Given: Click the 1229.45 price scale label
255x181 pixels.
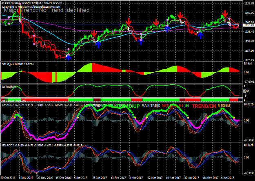Looking at the screenshot, I should [249, 31].
